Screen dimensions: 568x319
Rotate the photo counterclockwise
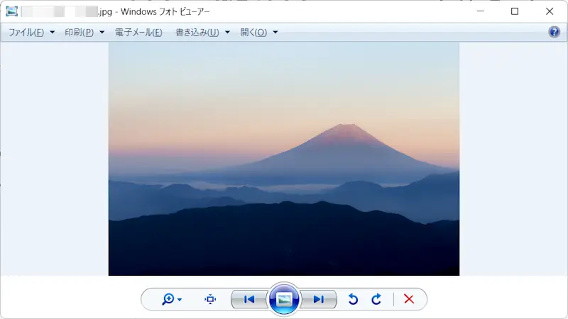[353, 299]
